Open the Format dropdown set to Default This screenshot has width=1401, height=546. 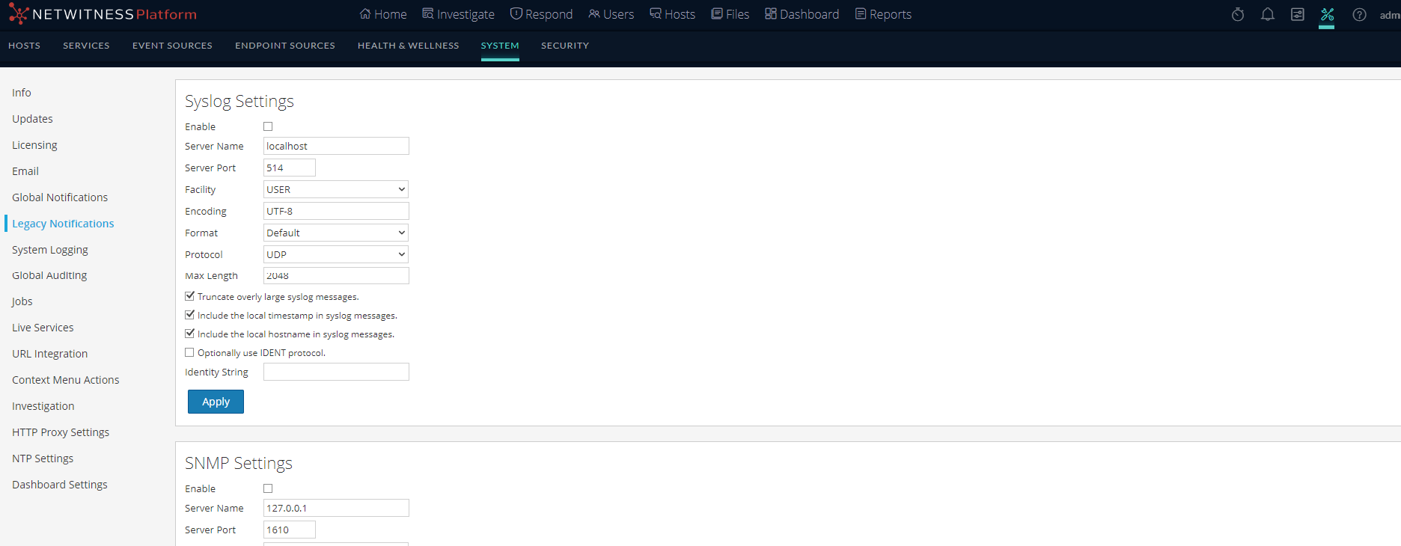click(x=336, y=233)
